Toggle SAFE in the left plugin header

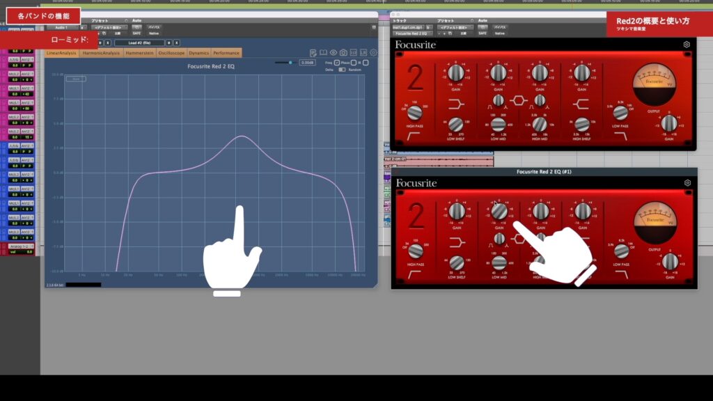point(136,33)
